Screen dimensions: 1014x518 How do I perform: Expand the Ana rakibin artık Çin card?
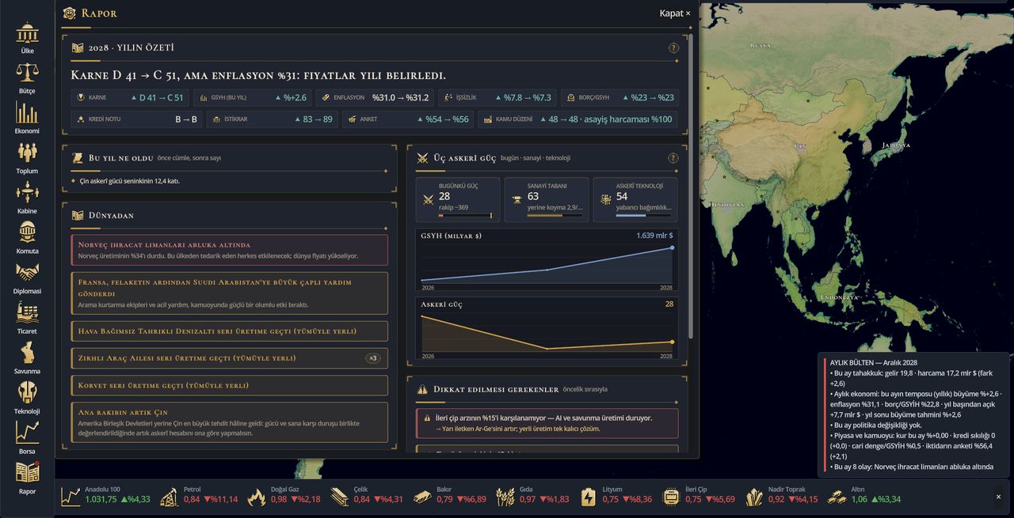[230, 422]
